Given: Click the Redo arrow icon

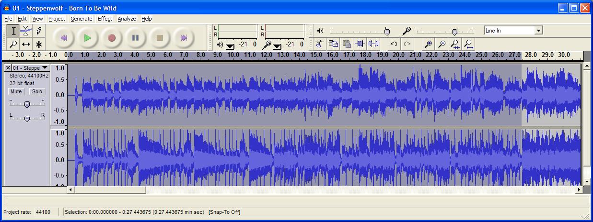Looking at the screenshot, I should 407,44.
